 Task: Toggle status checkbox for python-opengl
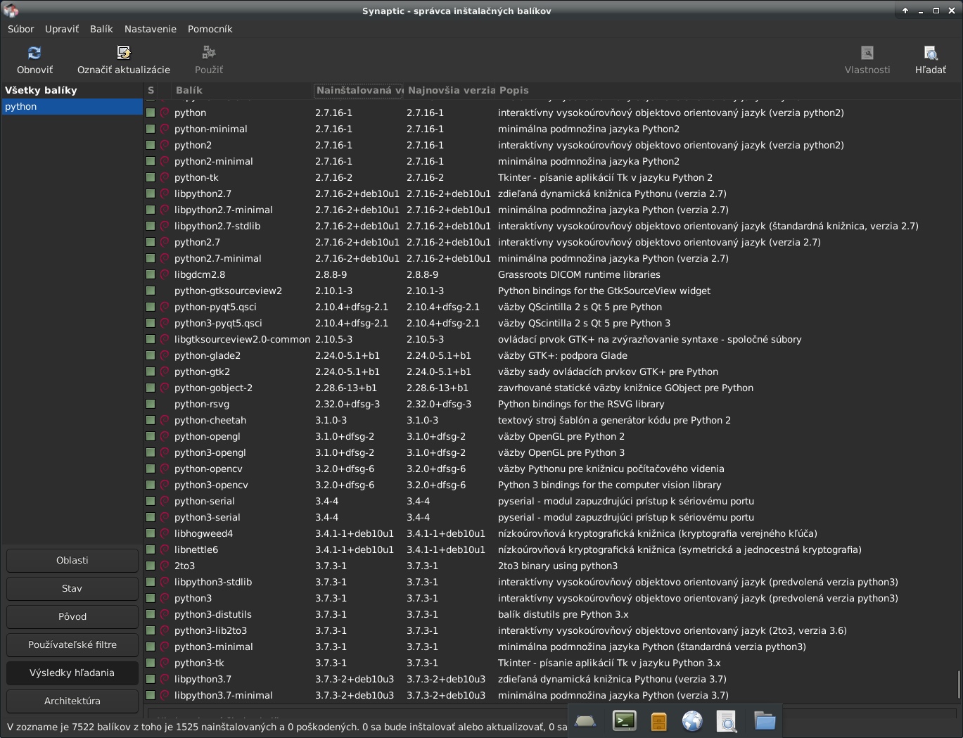[151, 436]
